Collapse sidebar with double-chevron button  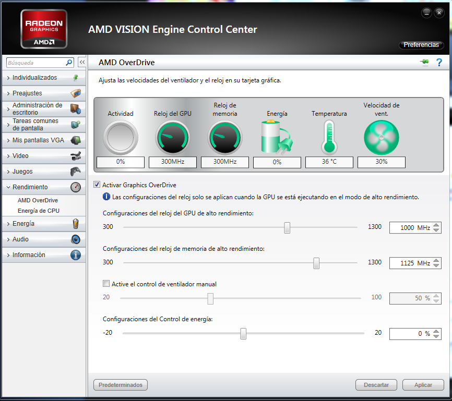[82, 62]
